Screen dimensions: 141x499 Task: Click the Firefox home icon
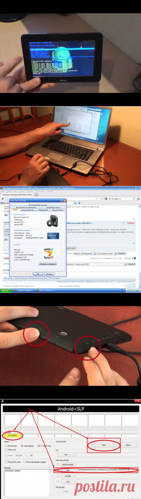pyautogui.click(x=138, y=199)
